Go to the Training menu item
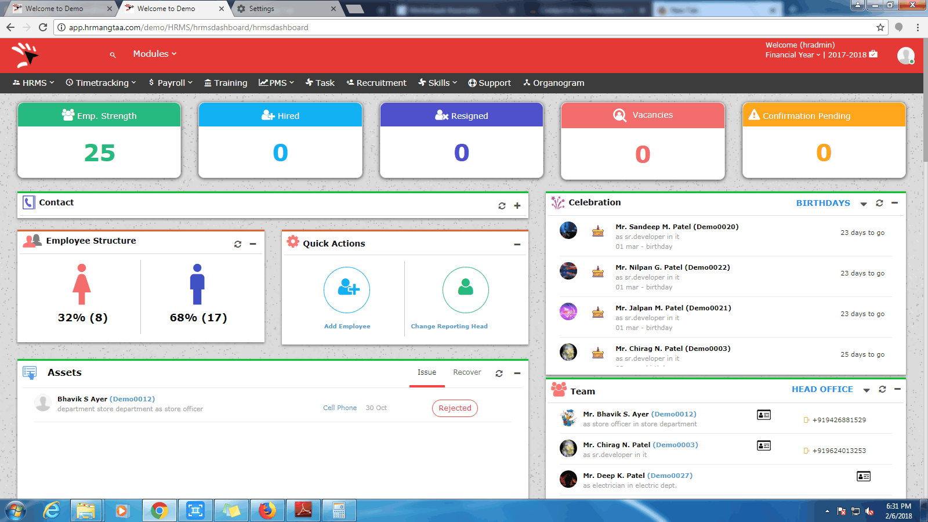Screen dimensions: 928x522 click(x=226, y=83)
